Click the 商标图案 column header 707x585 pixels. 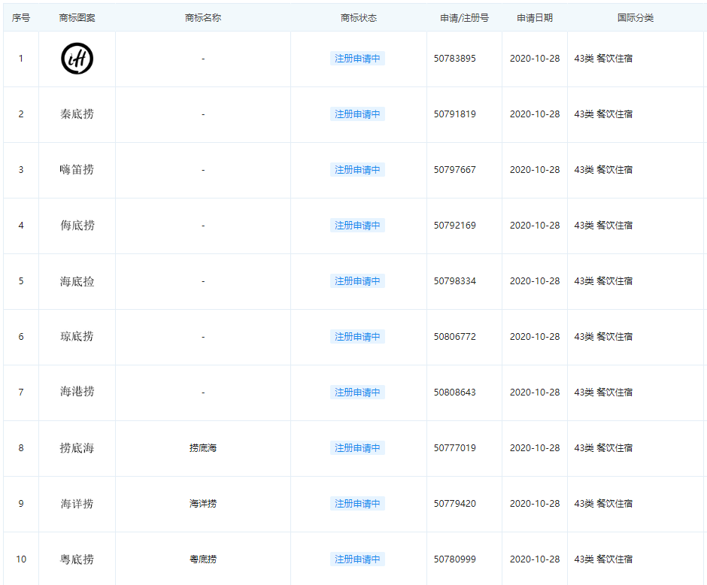point(77,18)
